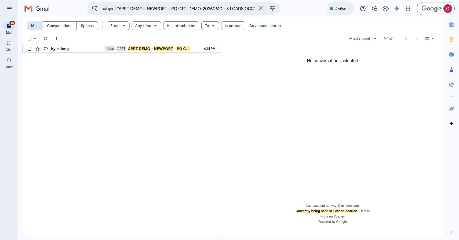
Task: Show search options filter icon
Action: pos(273,9)
